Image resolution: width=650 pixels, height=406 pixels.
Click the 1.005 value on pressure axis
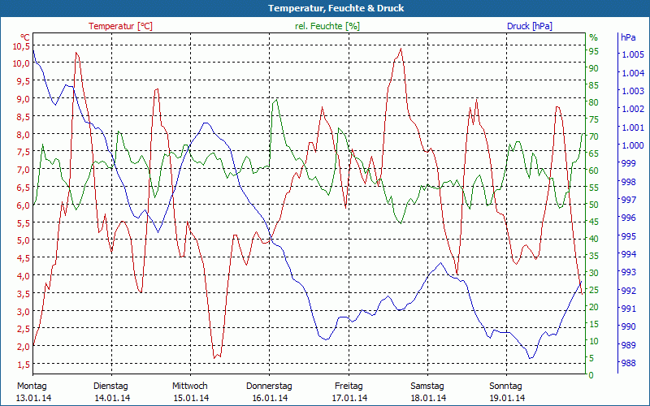pos(632,54)
